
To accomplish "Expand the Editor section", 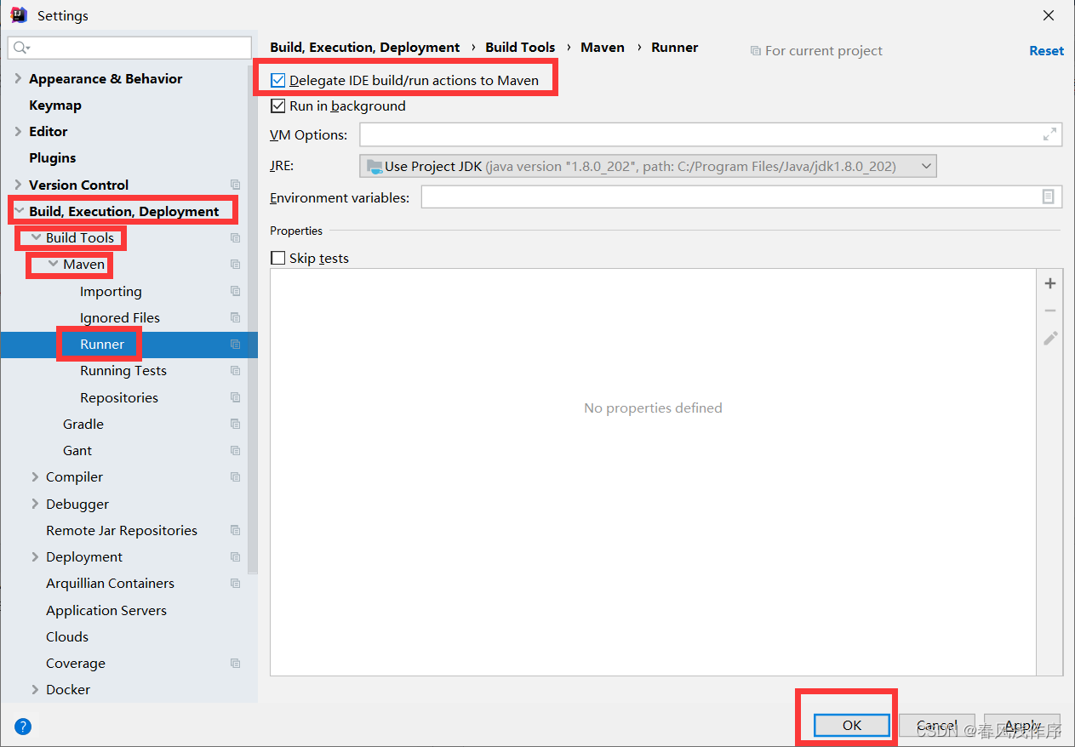I will click(19, 132).
